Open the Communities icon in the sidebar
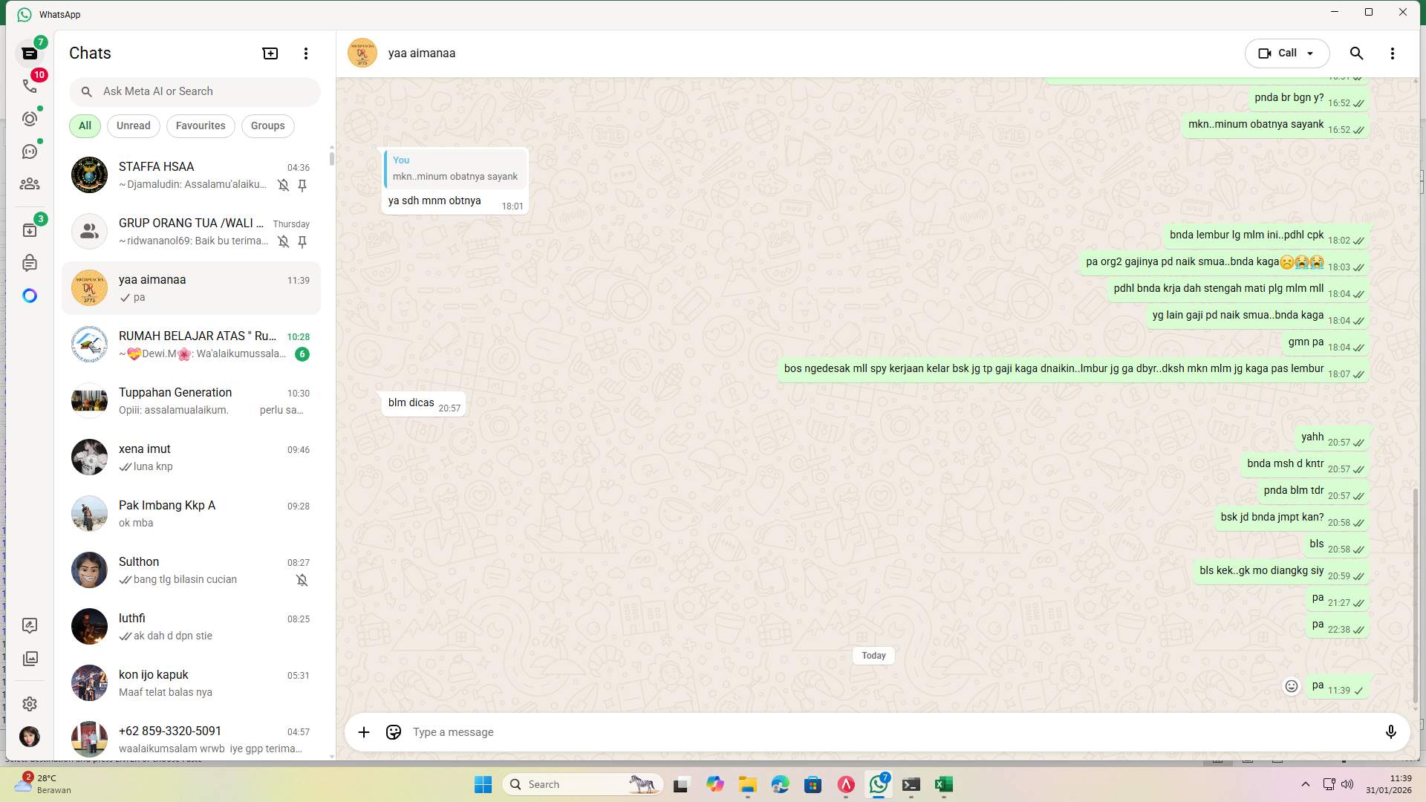The width and height of the screenshot is (1426, 802). coord(30,183)
